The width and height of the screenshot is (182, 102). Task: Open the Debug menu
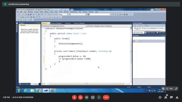tap(46, 12)
